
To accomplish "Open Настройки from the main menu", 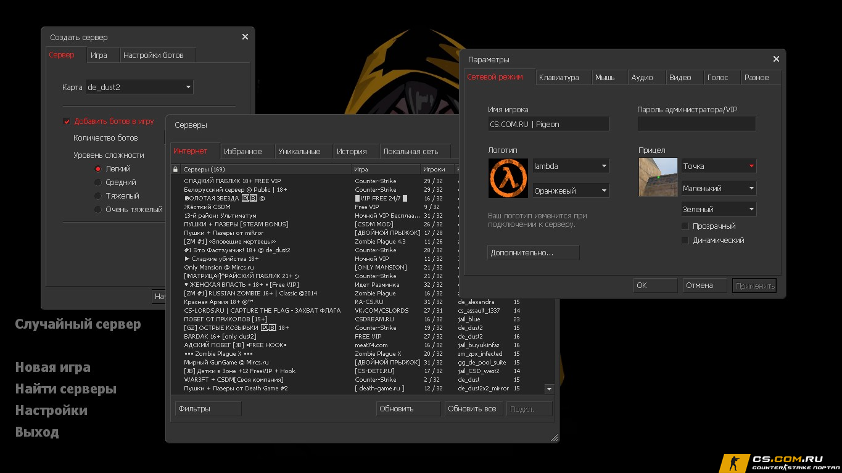I will point(51,411).
